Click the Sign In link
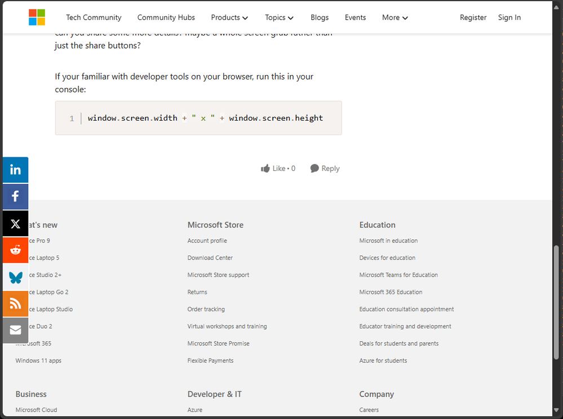Image resolution: width=563 pixels, height=419 pixels. click(509, 17)
